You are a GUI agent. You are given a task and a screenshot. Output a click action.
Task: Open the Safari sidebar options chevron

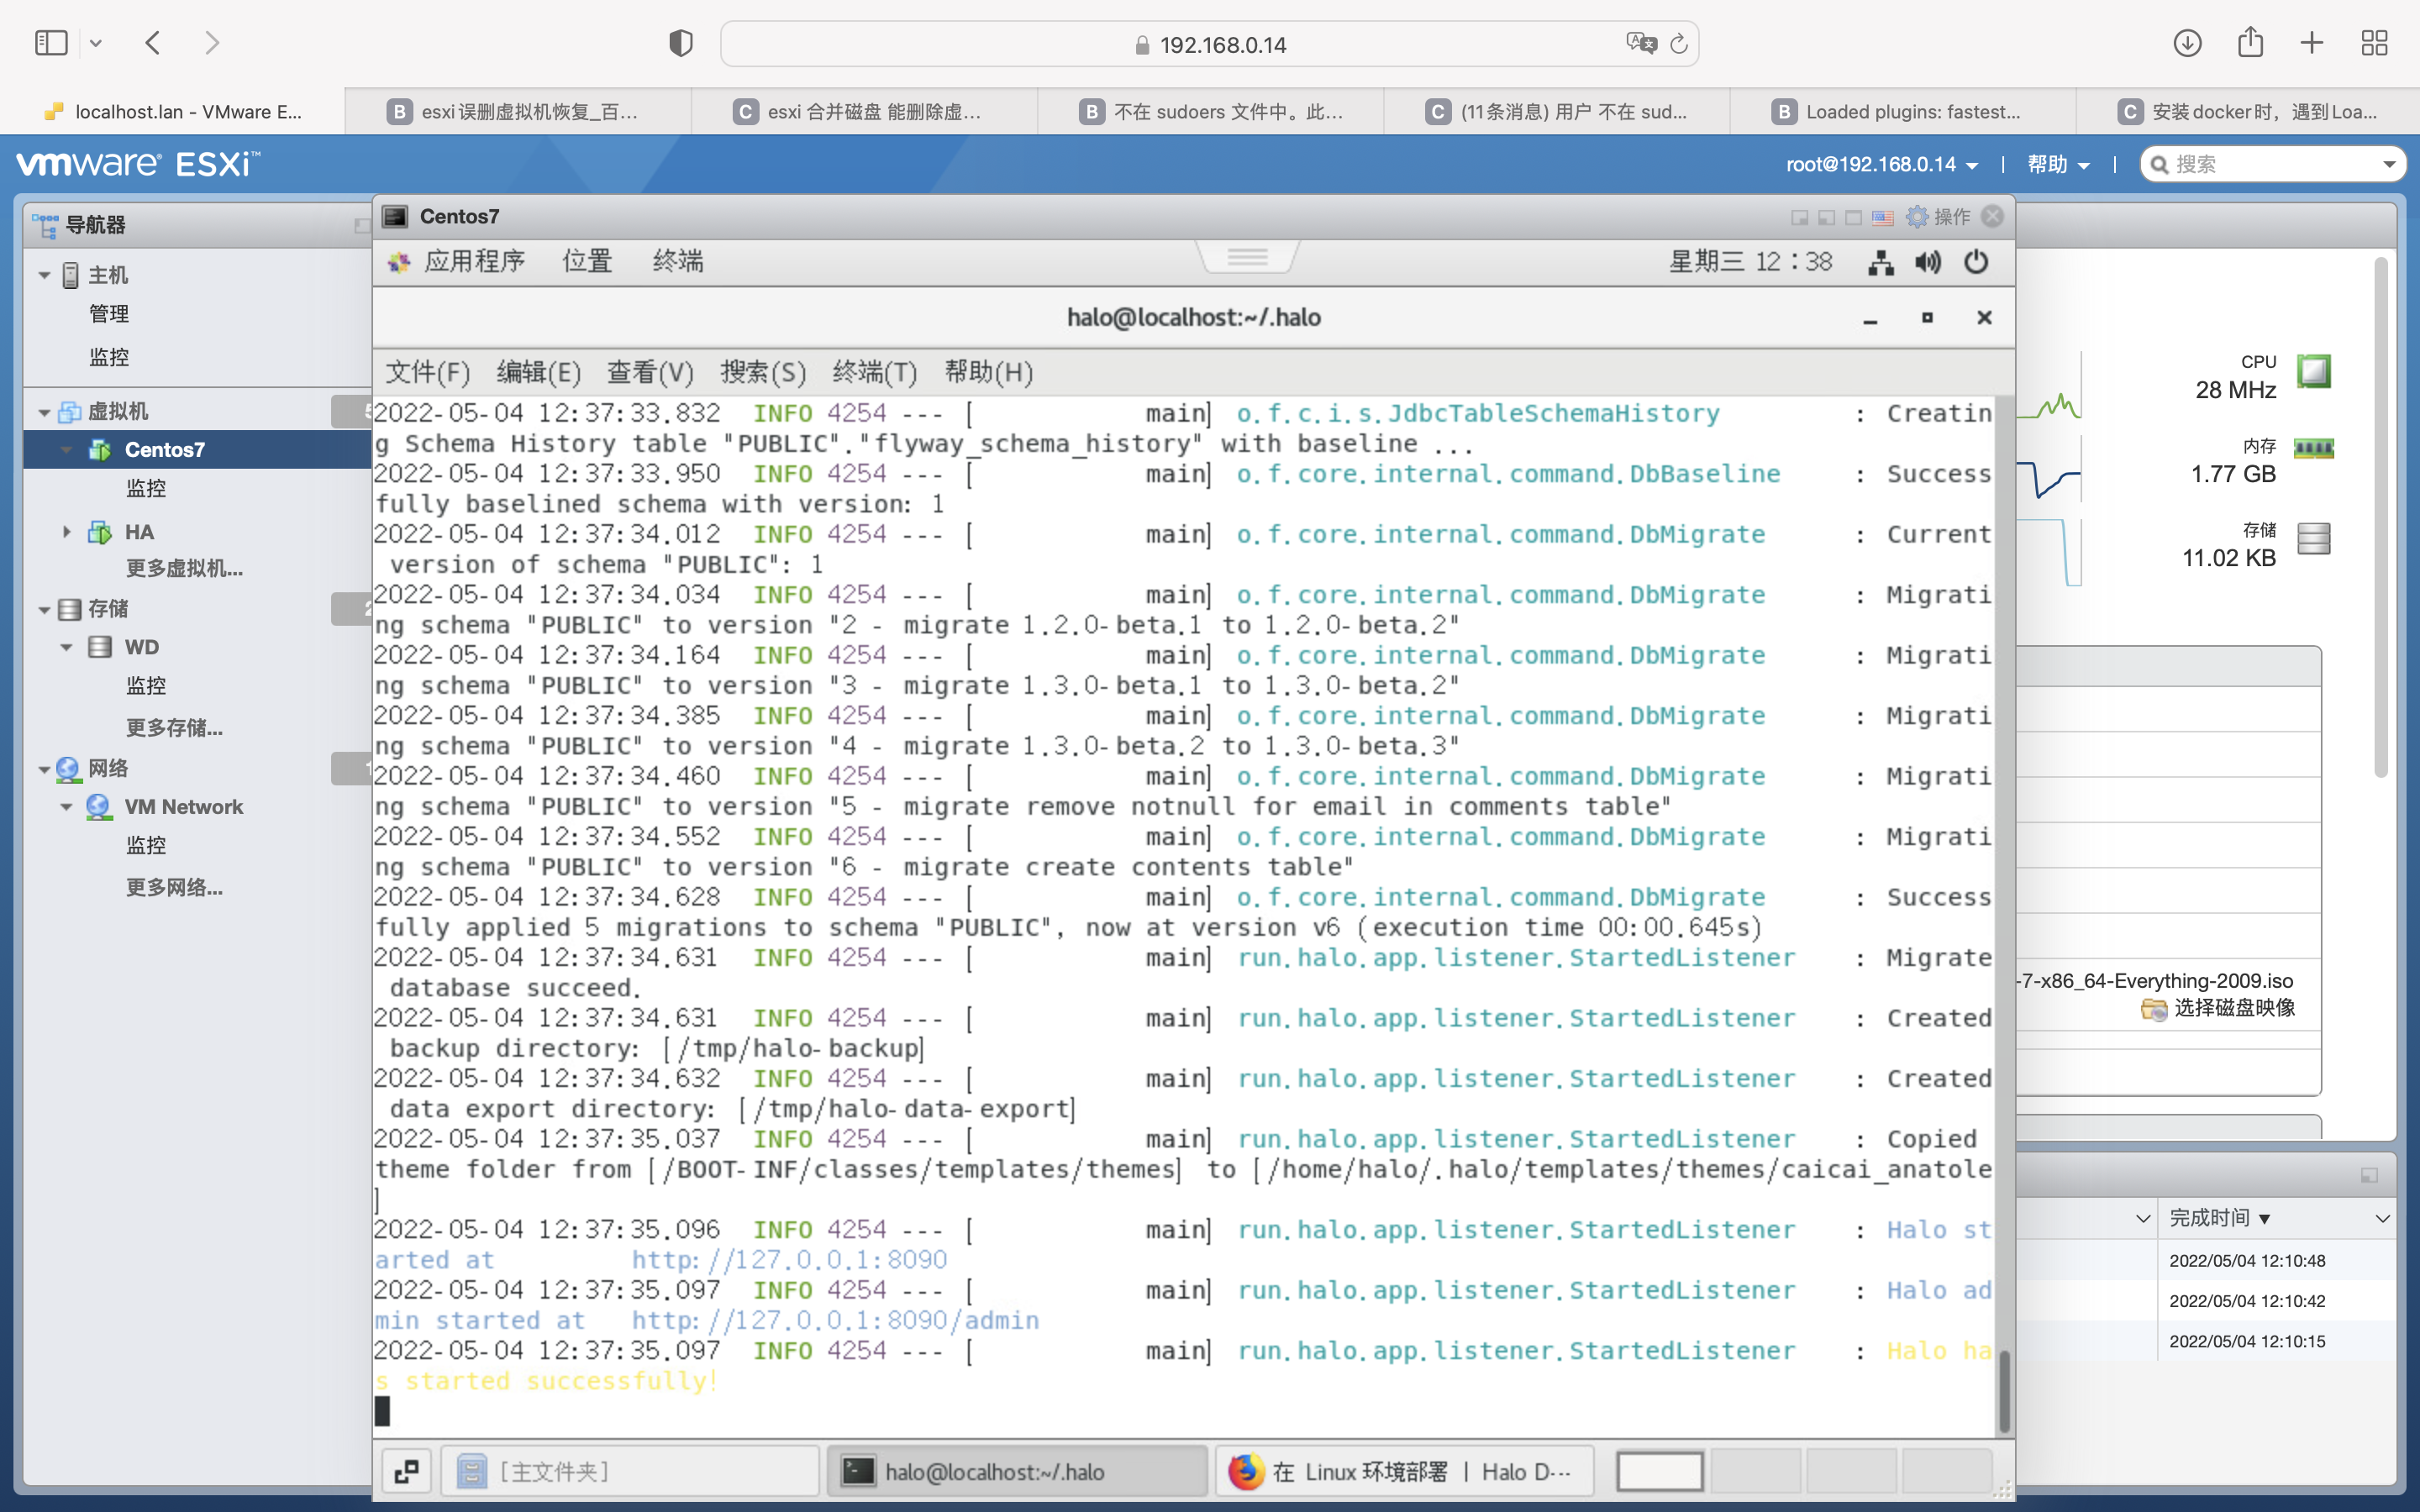[96, 43]
